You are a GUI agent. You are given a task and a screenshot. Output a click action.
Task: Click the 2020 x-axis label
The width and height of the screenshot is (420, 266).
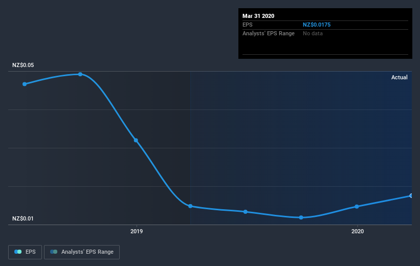click(358, 231)
